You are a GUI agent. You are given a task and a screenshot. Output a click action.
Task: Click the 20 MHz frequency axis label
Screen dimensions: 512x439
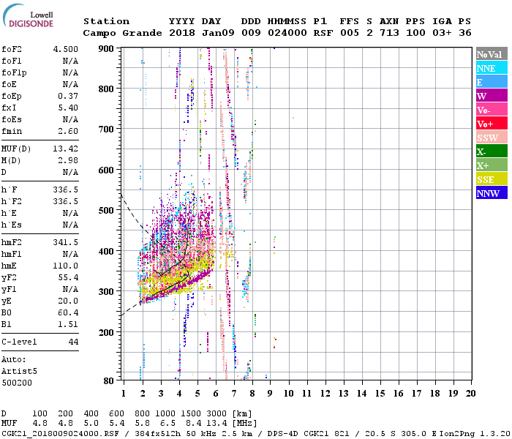tap(470, 394)
